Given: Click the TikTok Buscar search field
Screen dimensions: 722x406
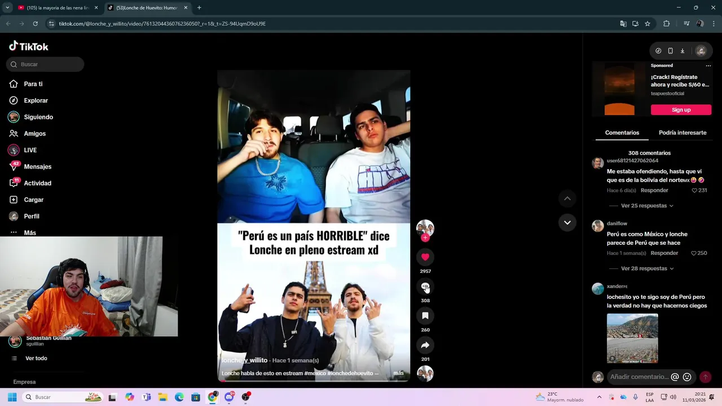Looking at the screenshot, I should point(45,64).
